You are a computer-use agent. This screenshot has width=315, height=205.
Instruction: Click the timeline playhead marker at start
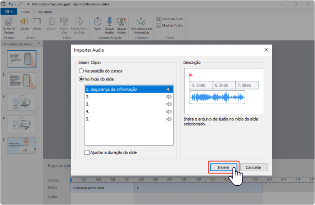pos(71,180)
